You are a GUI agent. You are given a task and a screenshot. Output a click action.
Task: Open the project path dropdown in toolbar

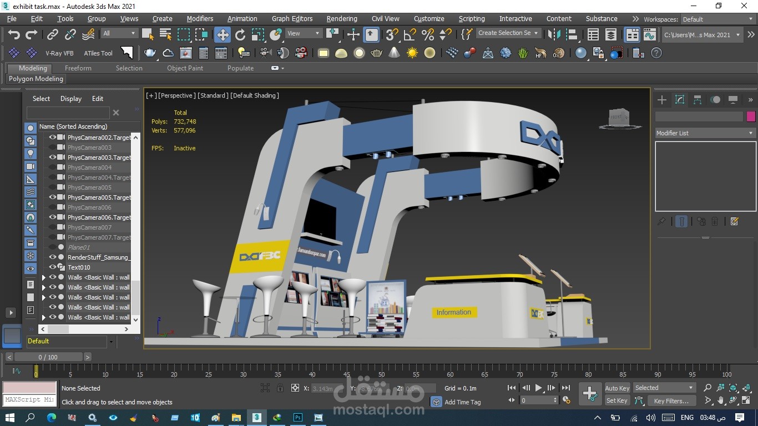pos(703,34)
